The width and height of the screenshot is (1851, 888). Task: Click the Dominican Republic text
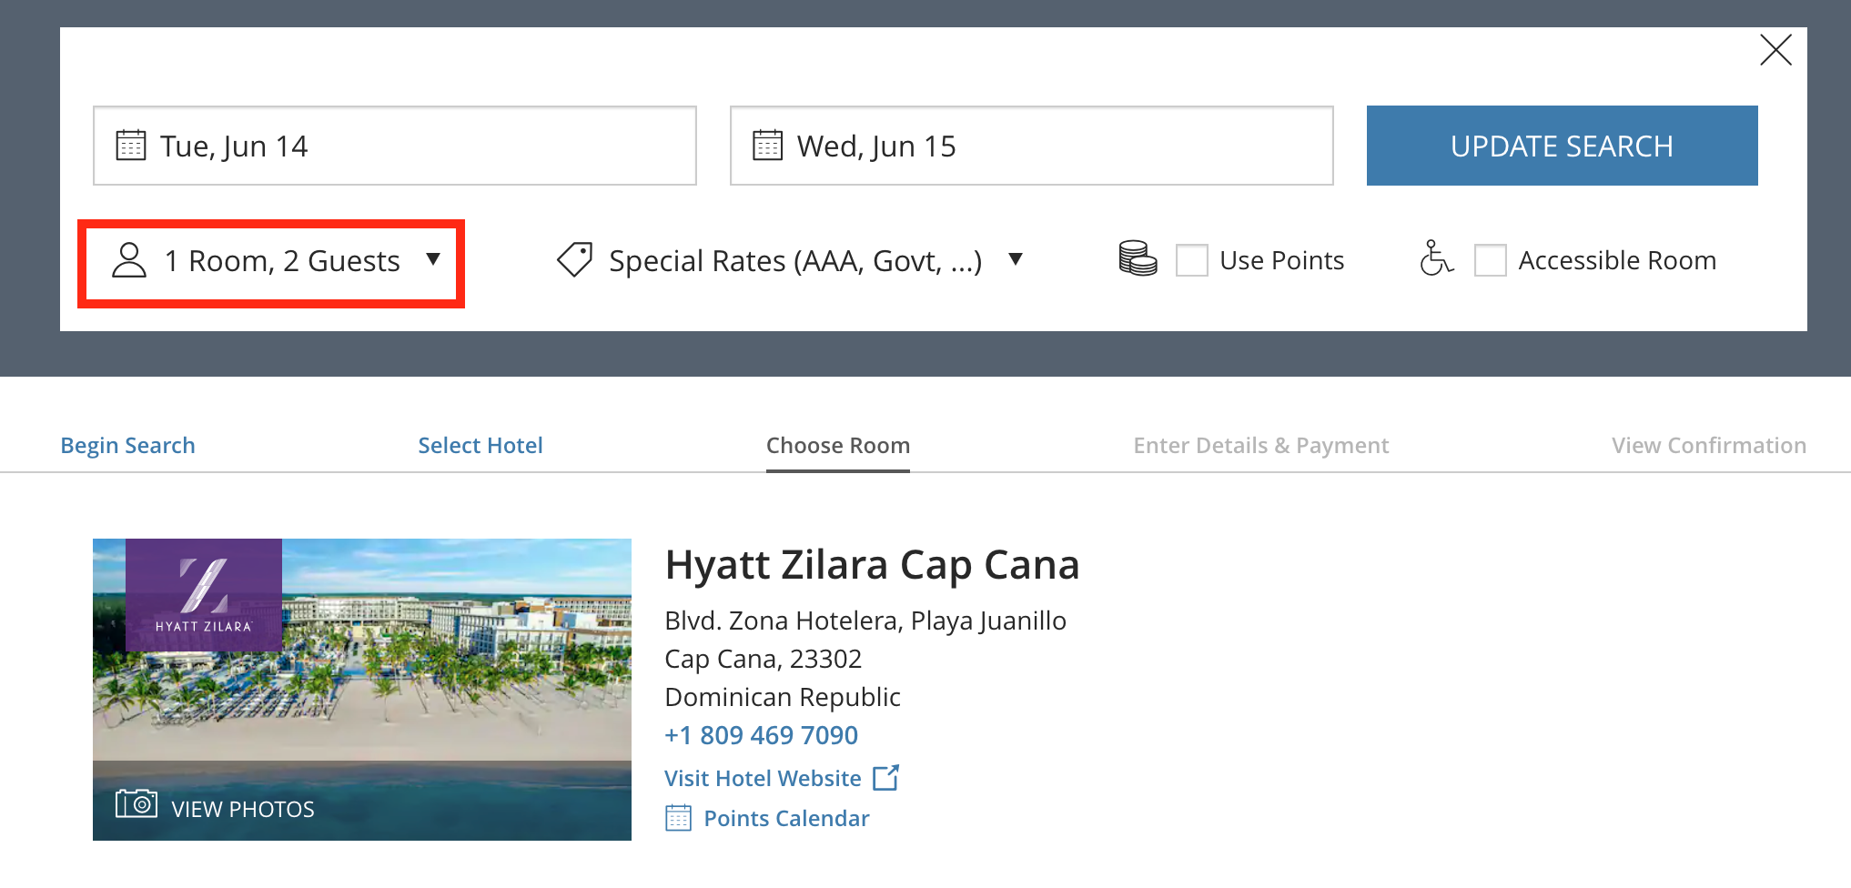click(783, 697)
